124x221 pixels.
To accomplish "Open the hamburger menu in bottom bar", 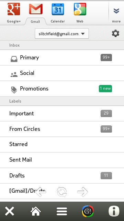I will click(62, 211).
